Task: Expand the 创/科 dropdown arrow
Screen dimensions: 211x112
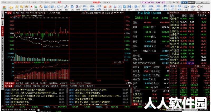Action: [132, 7]
